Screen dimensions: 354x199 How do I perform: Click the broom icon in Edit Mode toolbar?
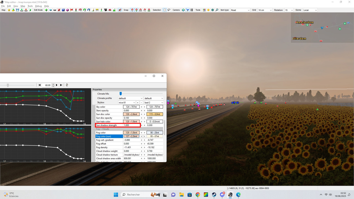[x=93, y=10]
